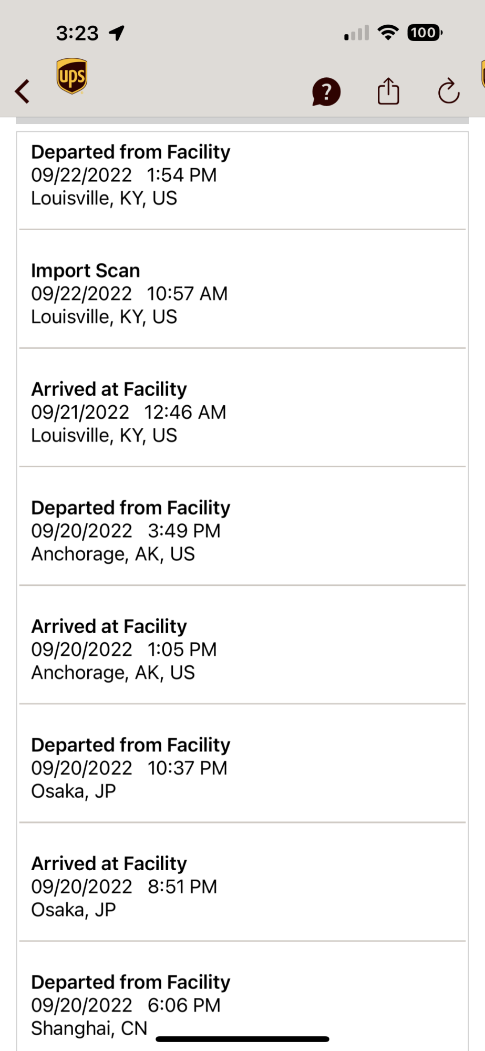Tap the back arrow chevron

pyautogui.click(x=22, y=91)
